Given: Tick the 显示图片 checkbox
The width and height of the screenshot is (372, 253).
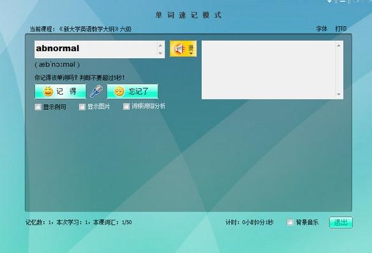Looking at the screenshot, I should [x=82, y=107].
